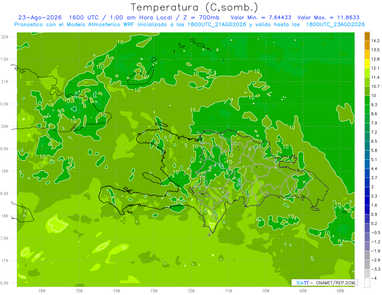Click the '-4' colorbar value
Screen dimensions: 382x295
click(374, 278)
